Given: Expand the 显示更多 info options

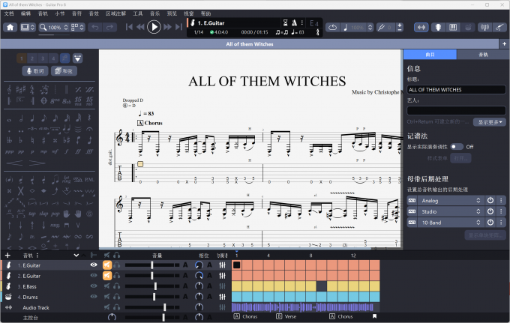Looking at the screenshot, I should [x=491, y=121].
